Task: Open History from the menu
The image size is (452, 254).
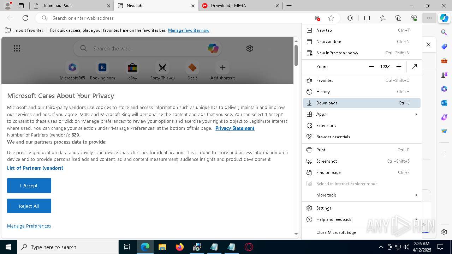Action: 362,92
